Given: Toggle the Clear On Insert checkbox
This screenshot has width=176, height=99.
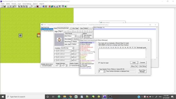Looking at the screenshot, I should [x=99, y=63].
